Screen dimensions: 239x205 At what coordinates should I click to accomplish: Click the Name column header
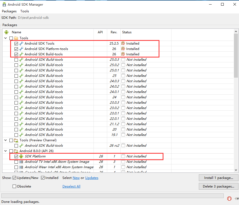[48, 32]
